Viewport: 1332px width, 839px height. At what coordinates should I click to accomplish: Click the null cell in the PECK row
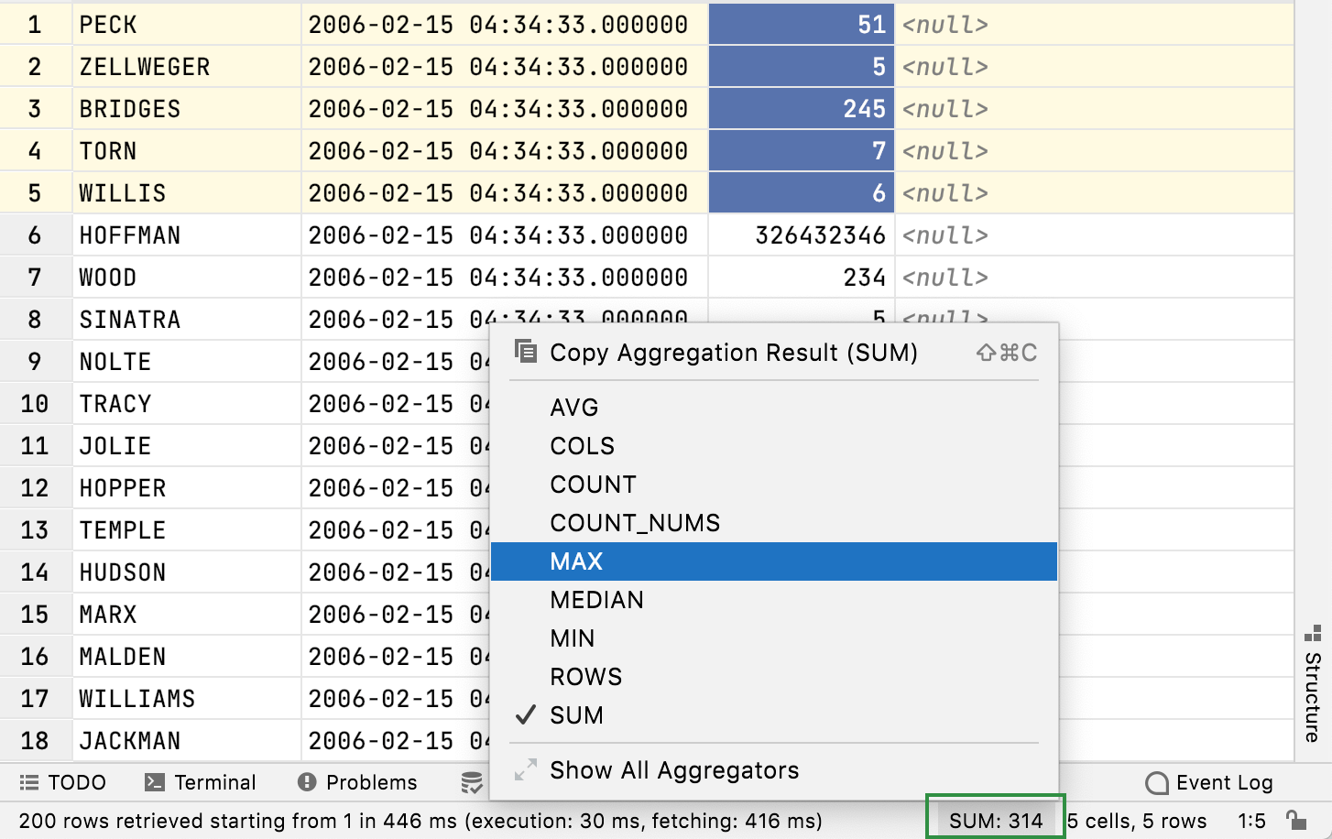(x=1095, y=25)
